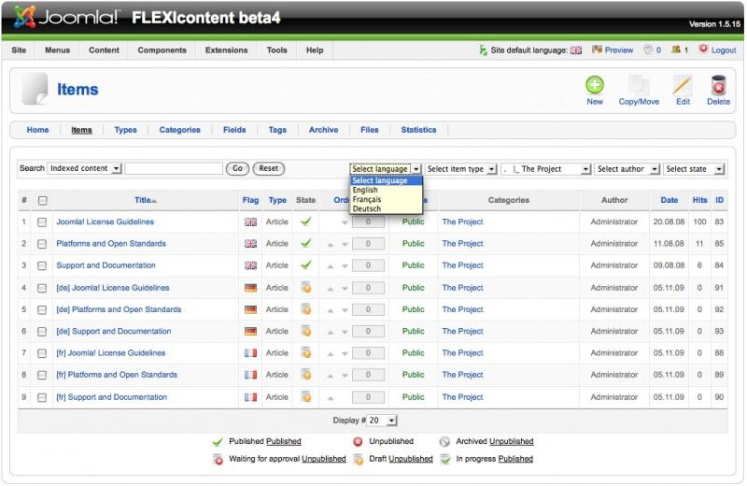The width and height of the screenshot is (747, 486).
Task: Switch to the Statistics tab
Action: [418, 130]
